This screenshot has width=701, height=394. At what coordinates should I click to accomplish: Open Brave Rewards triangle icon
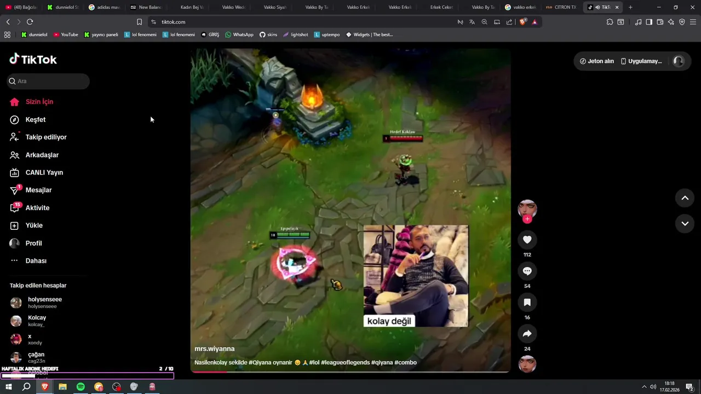click(535, 22)
